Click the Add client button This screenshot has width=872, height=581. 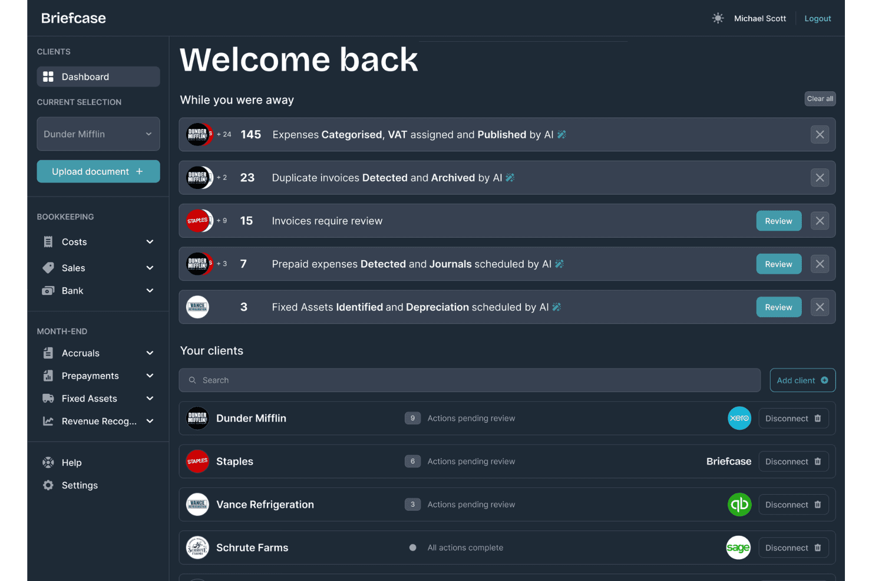pos(802,380)
